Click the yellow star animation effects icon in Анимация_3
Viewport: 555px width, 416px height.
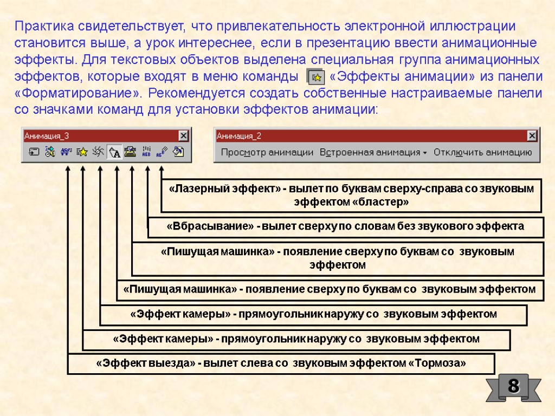point(82,152)
